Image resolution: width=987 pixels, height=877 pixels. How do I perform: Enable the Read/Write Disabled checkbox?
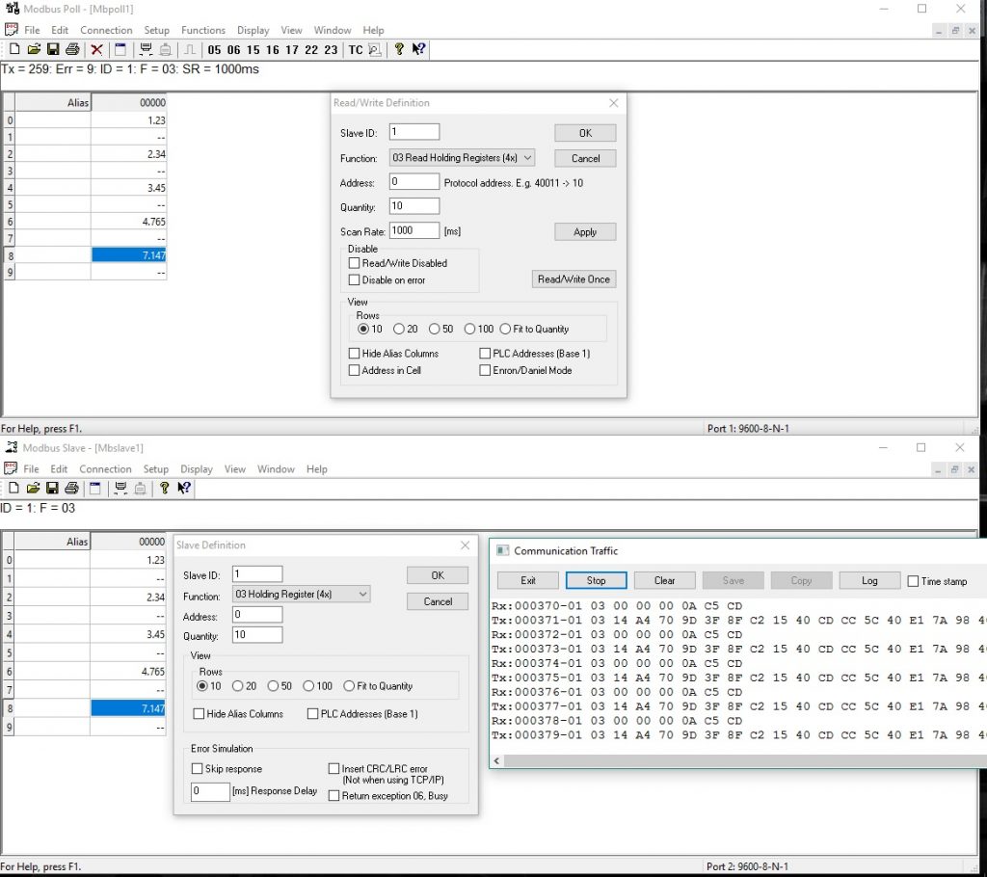point(355,263)
